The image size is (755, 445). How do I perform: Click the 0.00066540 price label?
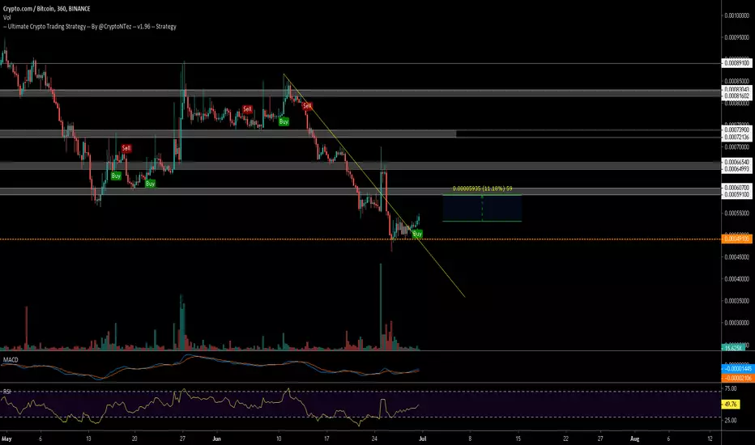tap(737, 162)
